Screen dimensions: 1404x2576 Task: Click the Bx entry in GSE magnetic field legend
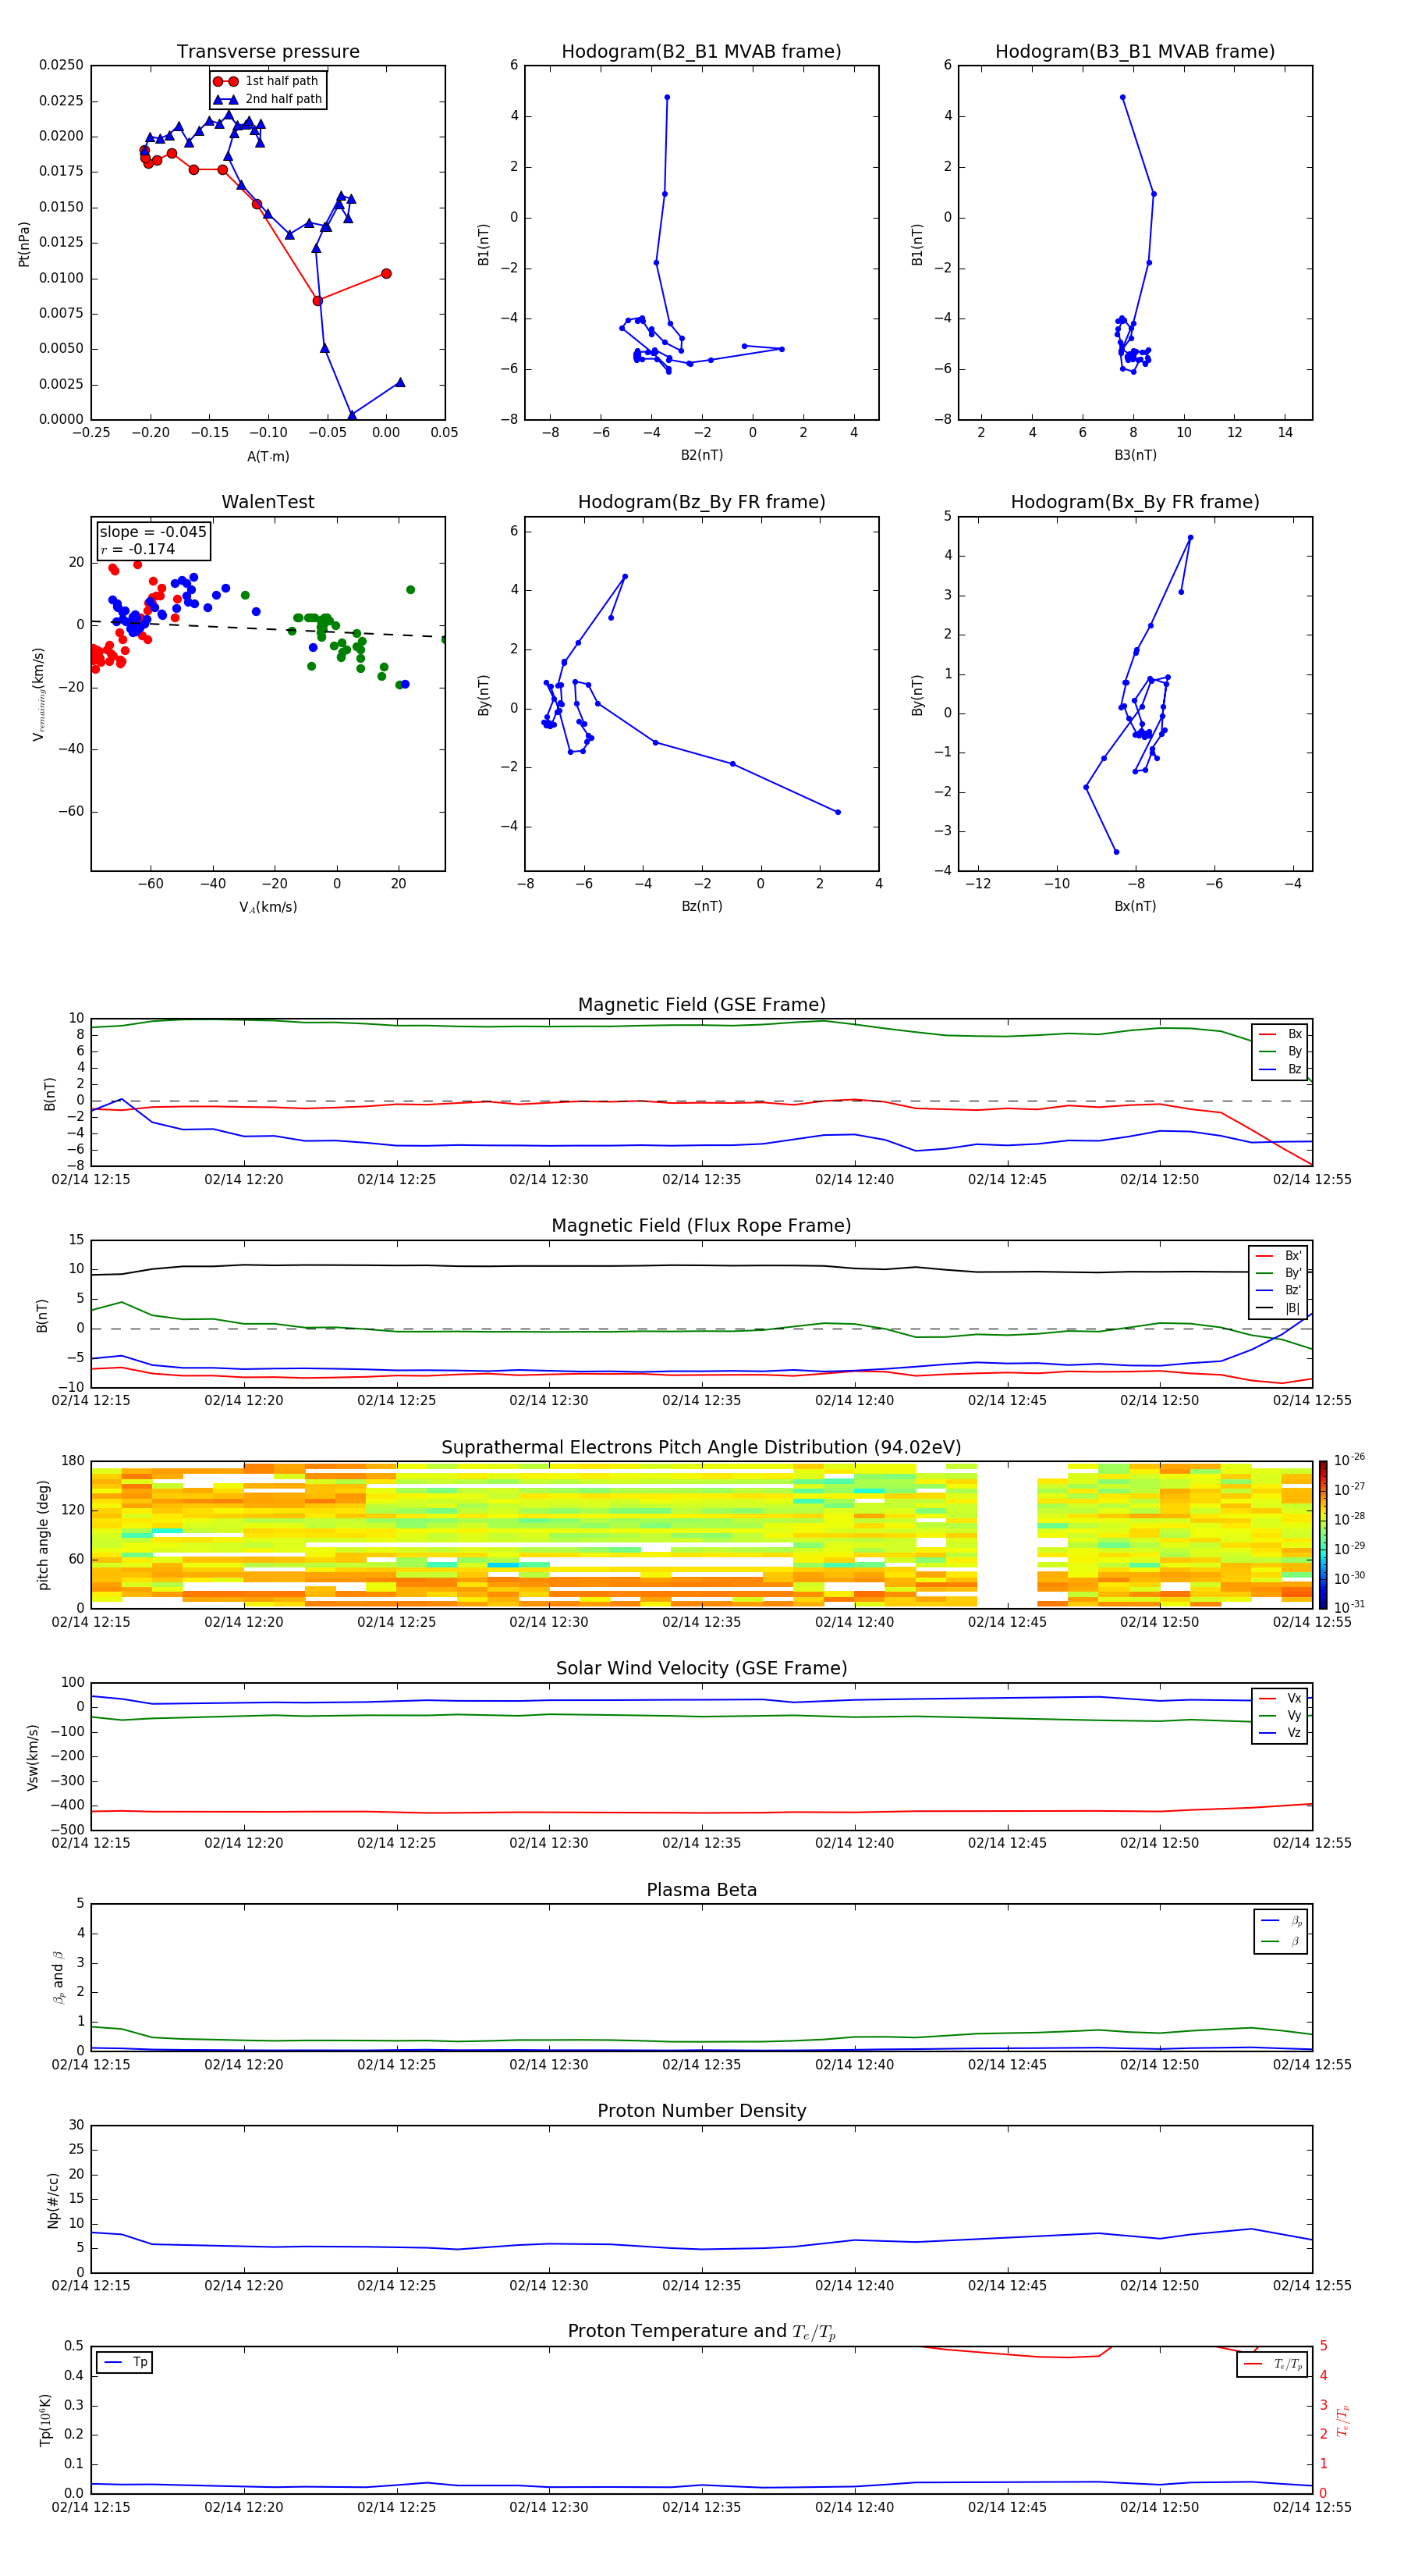[1280, 1035]
